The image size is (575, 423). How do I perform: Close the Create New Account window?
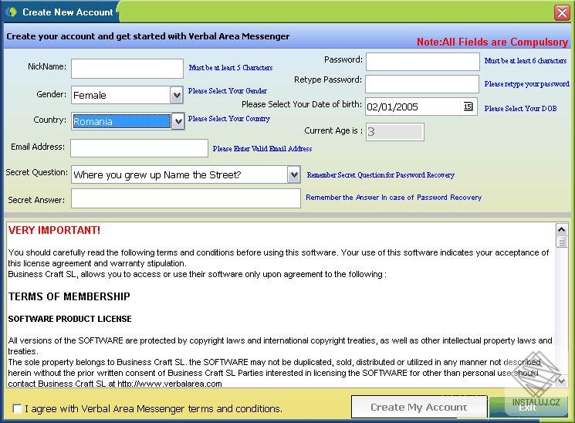pyautogui.click(x=562, y=12)
